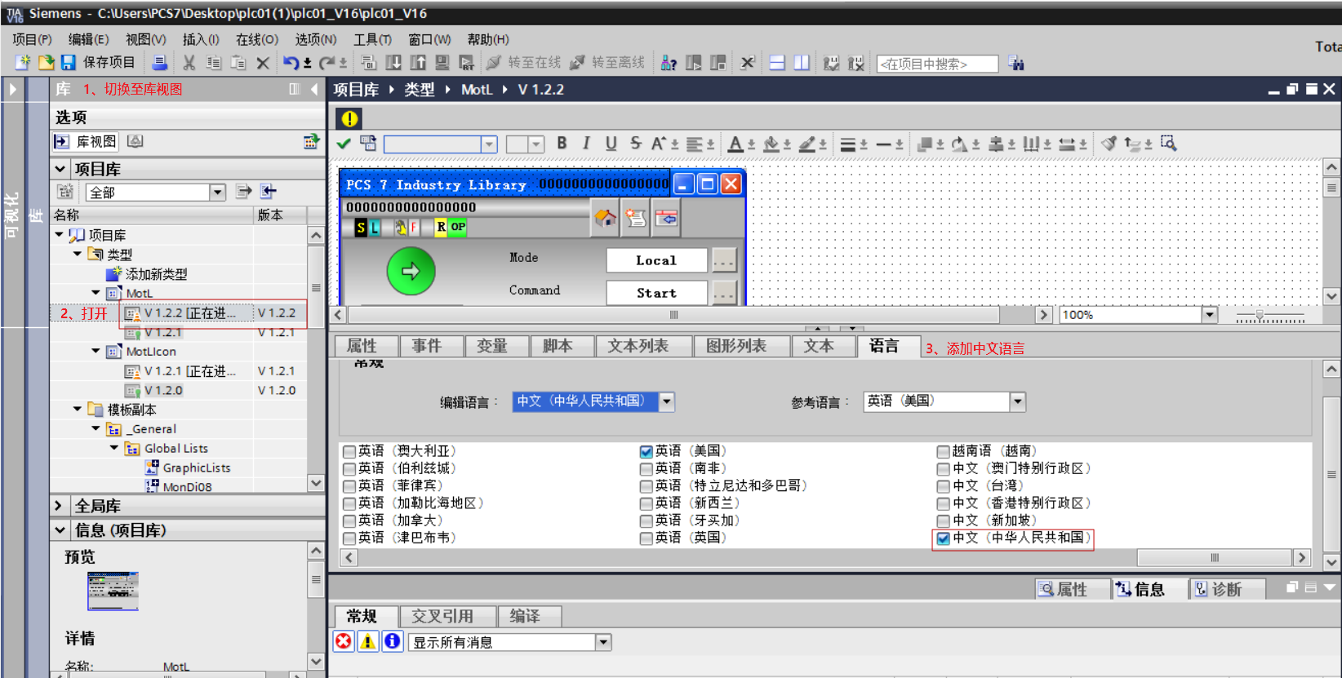The height and width of the screenshot is (678, 1342).
Task: Collapse the 项目库 pane header
Action: coord(60,169)
